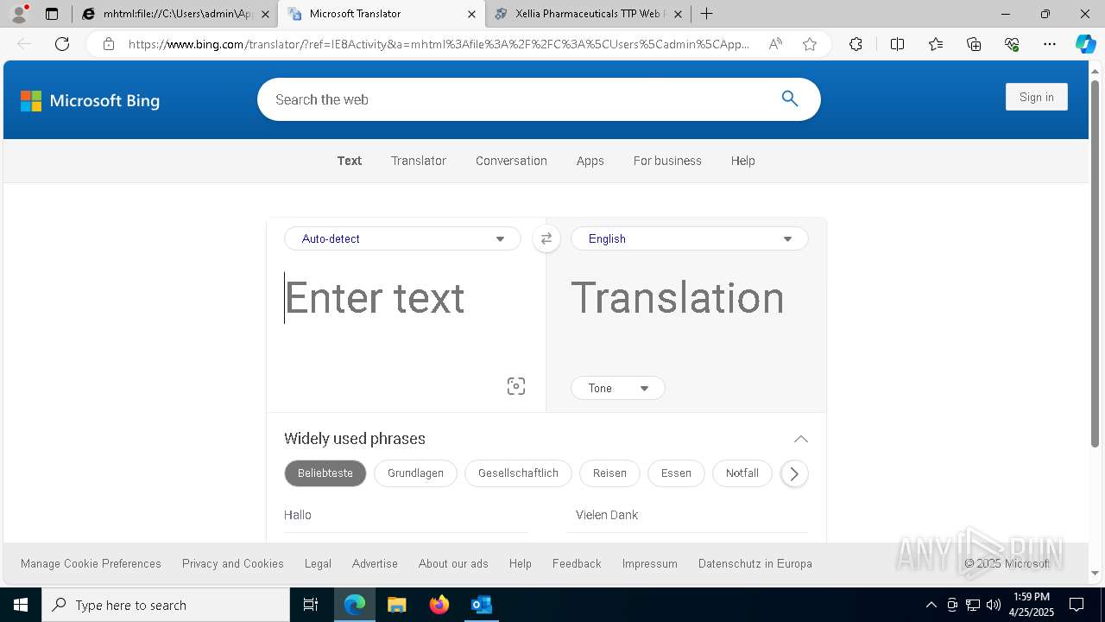
Task: Select the Grundlagen phrase category
Action: click(415, 473)
